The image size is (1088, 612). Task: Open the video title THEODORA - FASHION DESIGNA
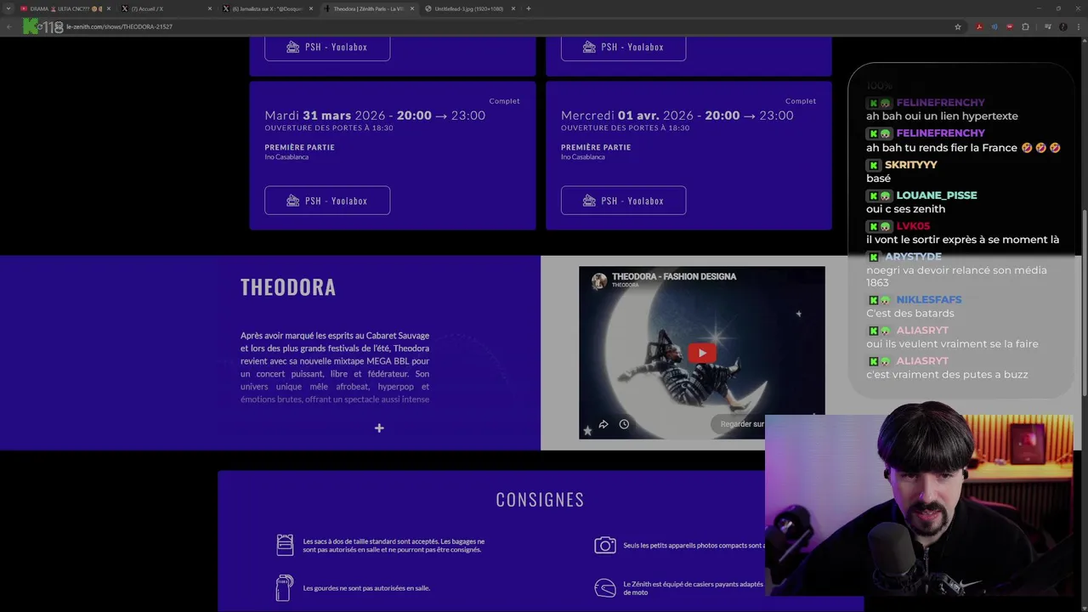click(x=674, y=276)
